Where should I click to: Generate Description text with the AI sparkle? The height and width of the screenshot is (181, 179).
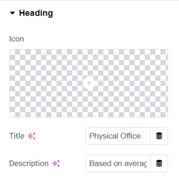click(56, 163)
